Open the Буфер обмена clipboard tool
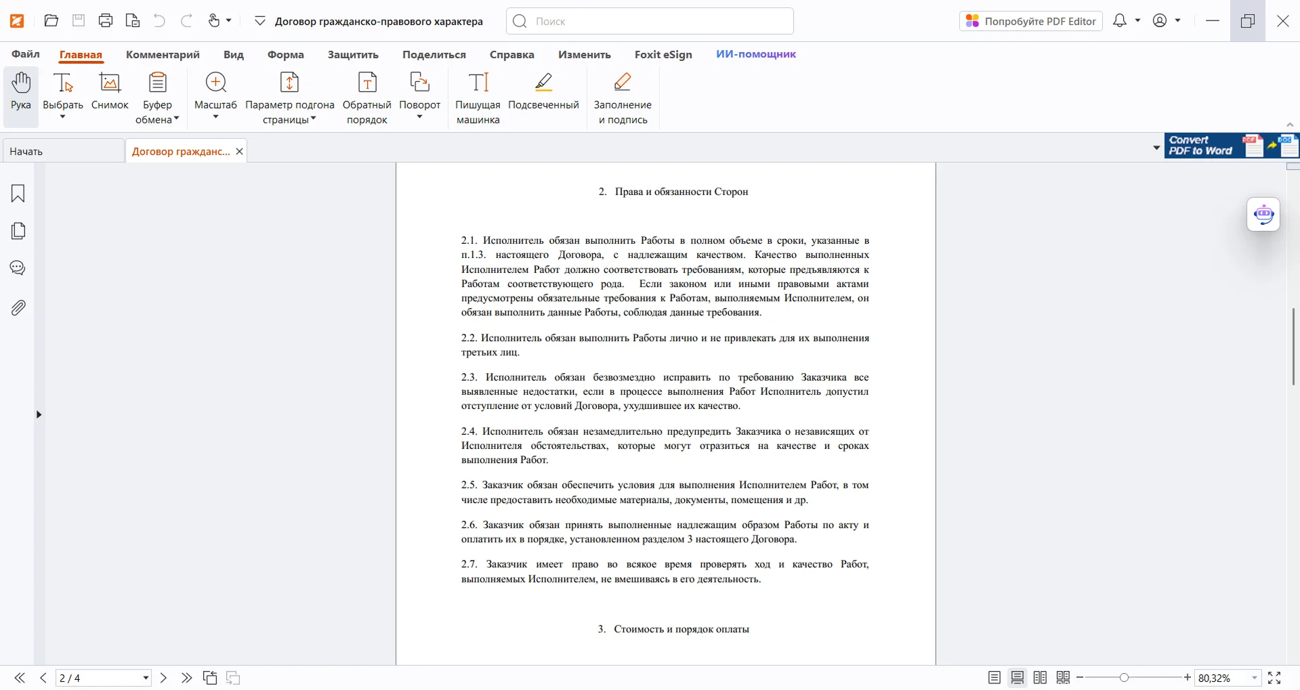This screenshot has height=690, width=1300. (x=157, y=98)
